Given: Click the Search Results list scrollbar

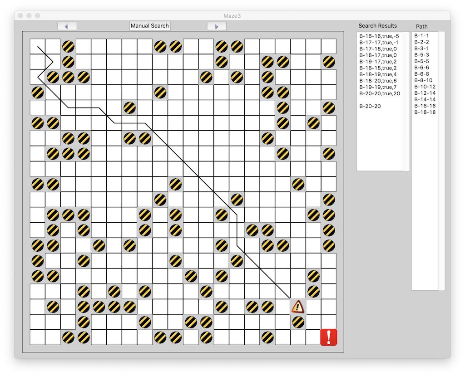Looking at the screenshot, I should click(406, 101).
